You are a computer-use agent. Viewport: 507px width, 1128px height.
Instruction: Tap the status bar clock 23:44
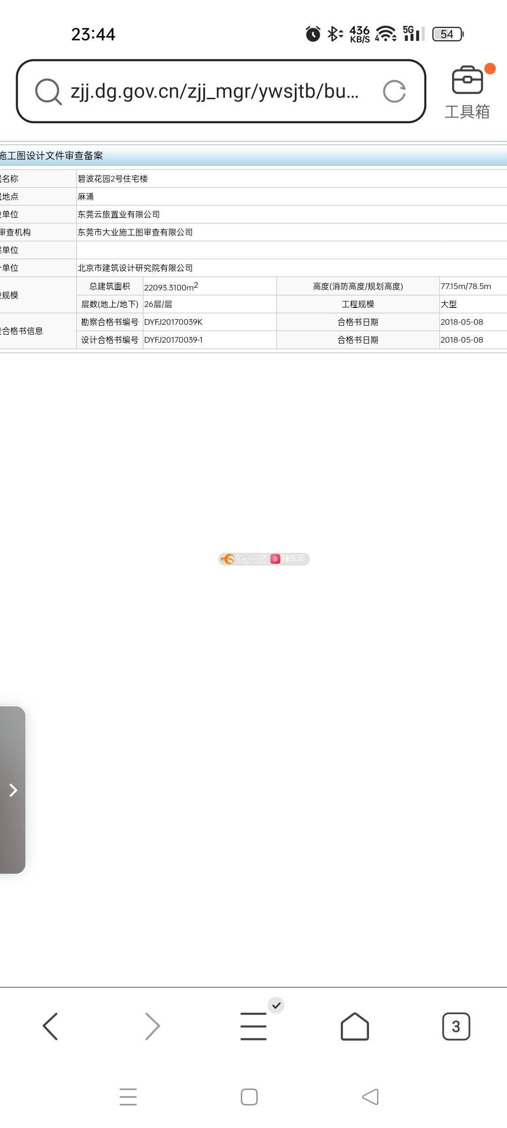pos(93,34)
